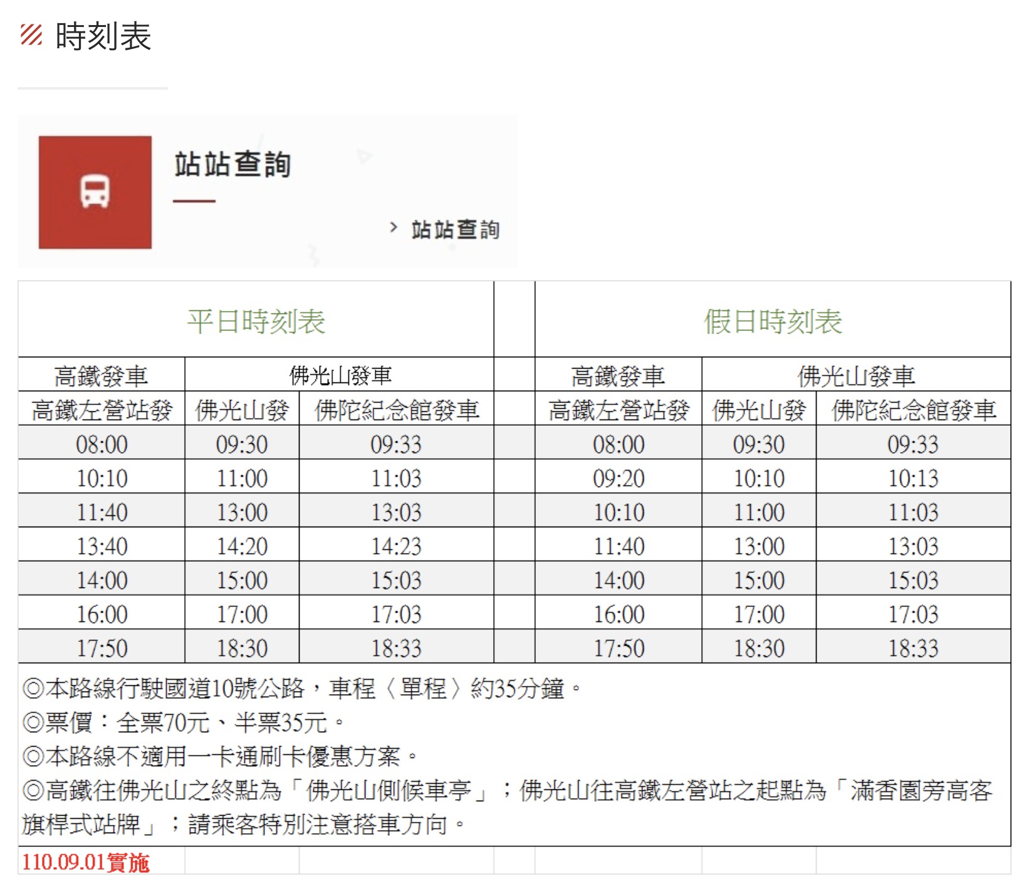Click the red bus icon
Viewport: 1024px width, 884px height.
click(x=95, y=192)
